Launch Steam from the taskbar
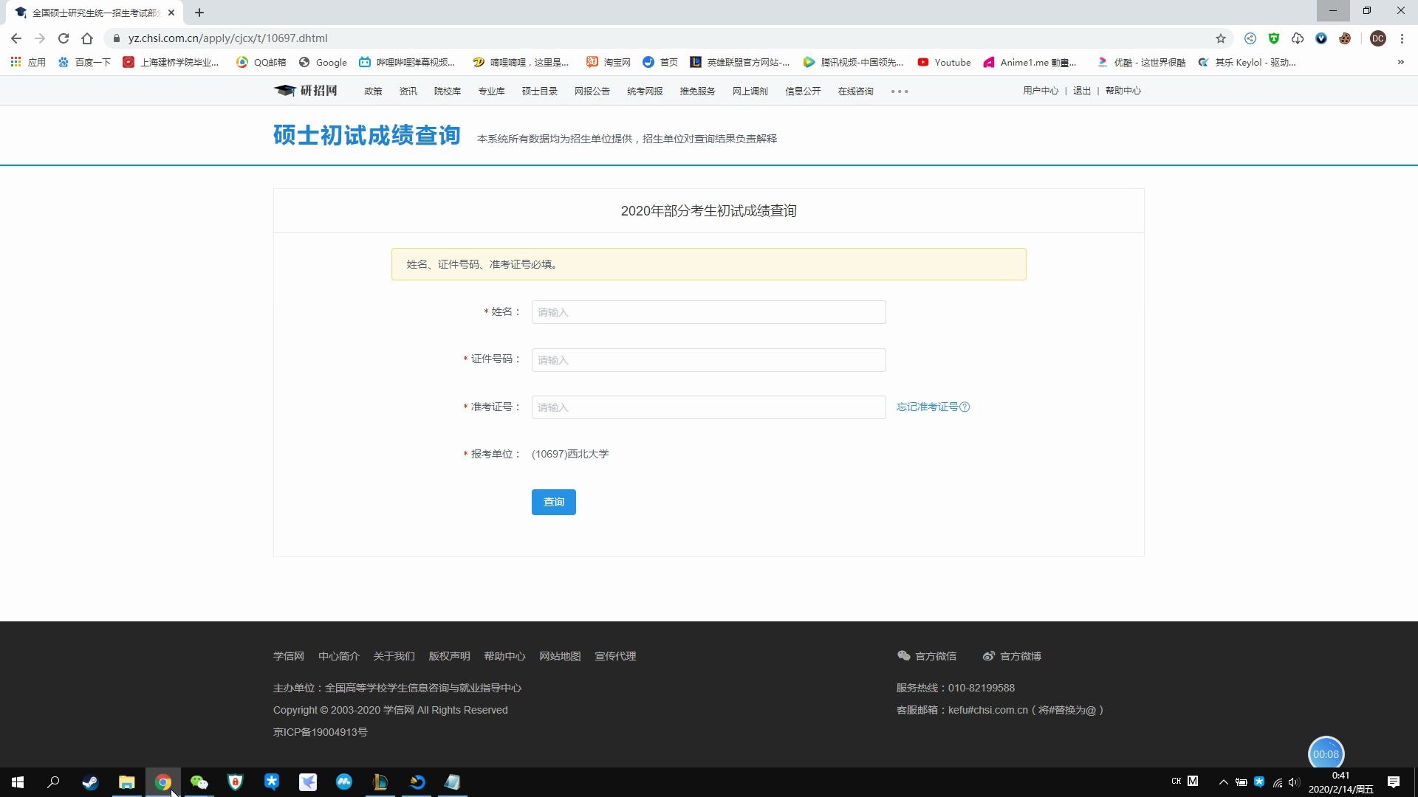Image resolution: width=1418 pixels, height=797 pixels. coord(90,782)
